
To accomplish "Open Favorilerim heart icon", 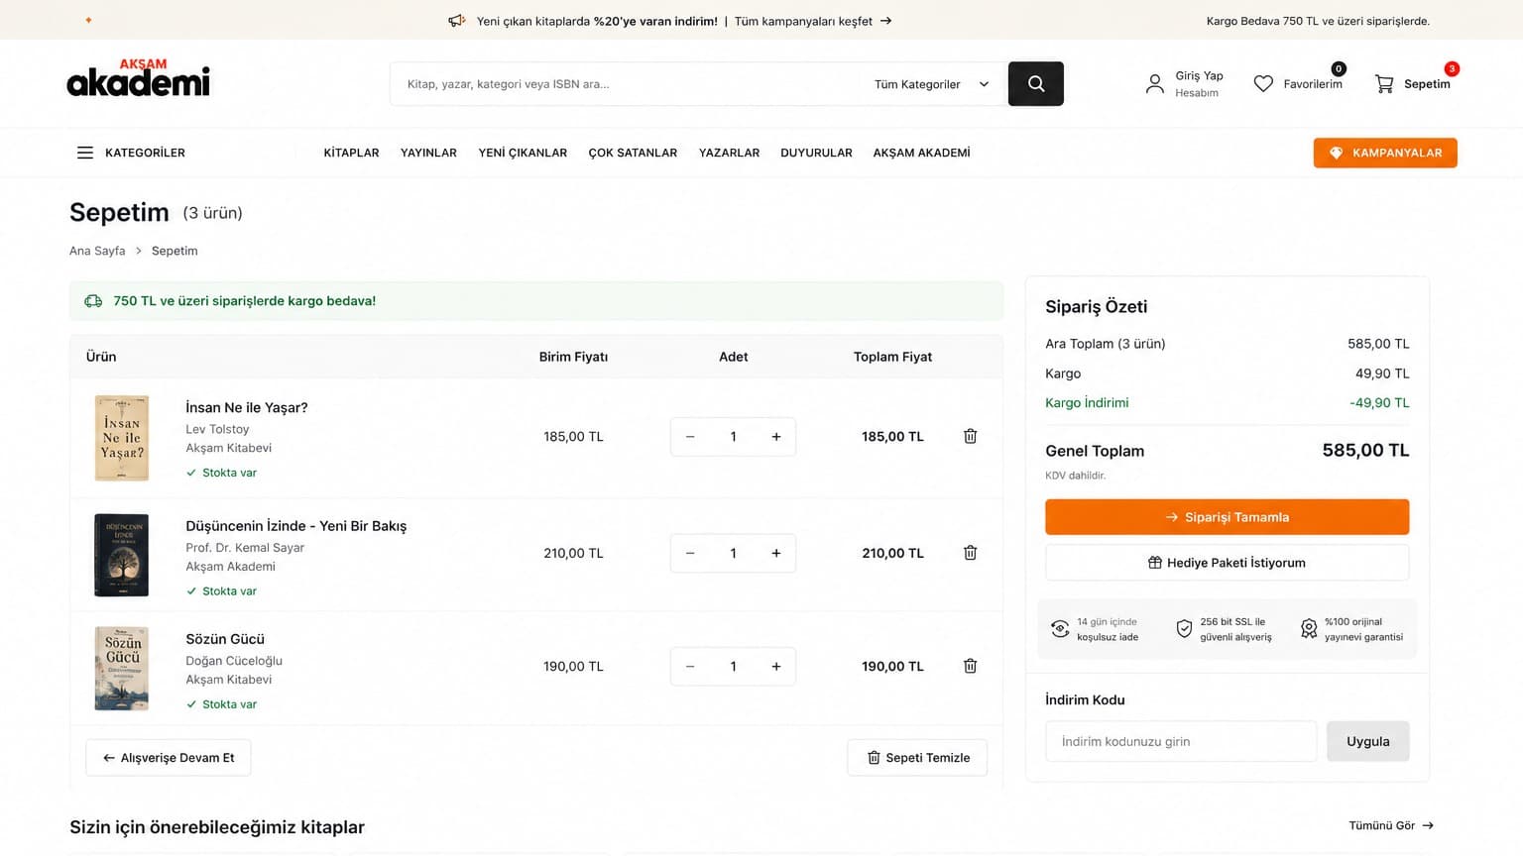I will [x=1263, y=84].
